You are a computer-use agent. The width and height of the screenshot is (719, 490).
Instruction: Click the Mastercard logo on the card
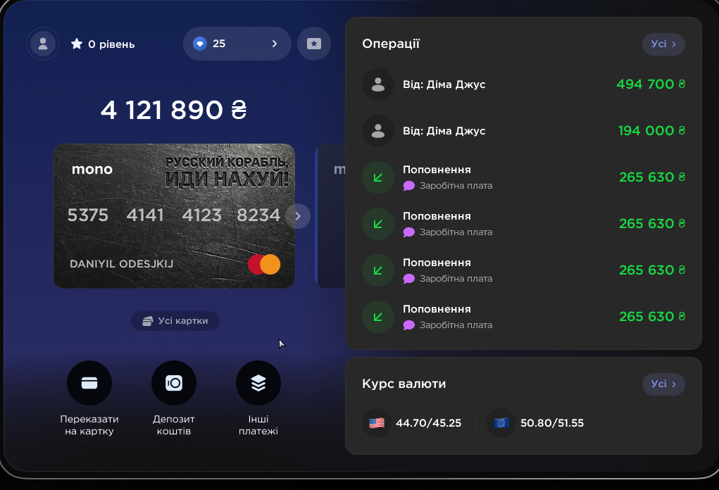[264, 264]
